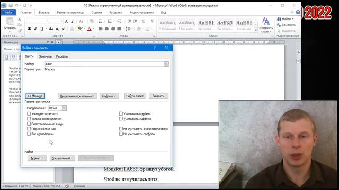Toggle italic (К) formatting
Screen dimensions: 339x190
coord(35,28)
